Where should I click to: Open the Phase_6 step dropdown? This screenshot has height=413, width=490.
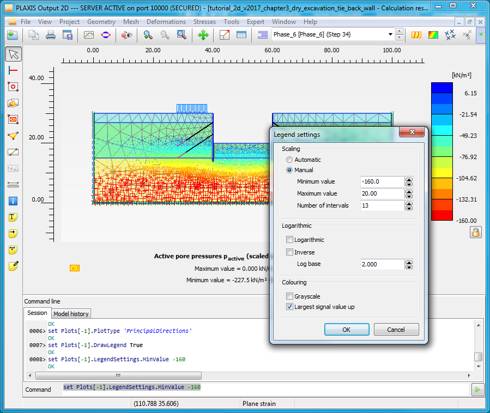(390, 35)
